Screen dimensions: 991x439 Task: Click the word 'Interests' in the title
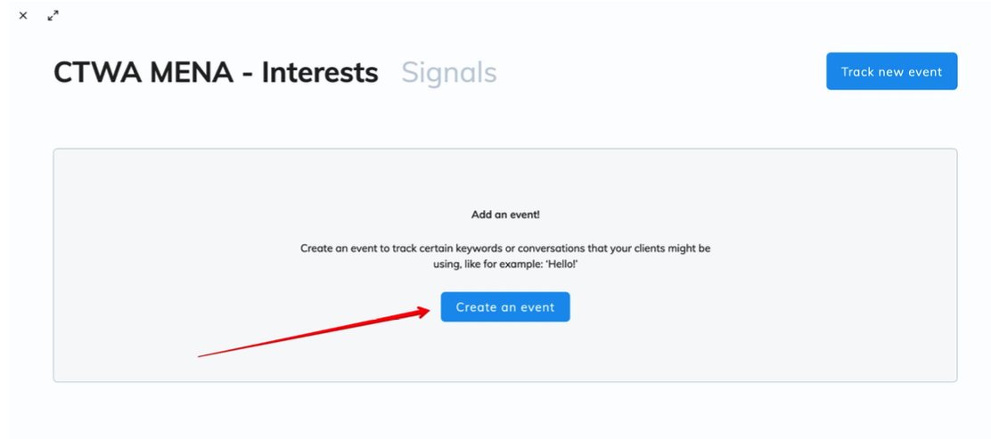320,72
